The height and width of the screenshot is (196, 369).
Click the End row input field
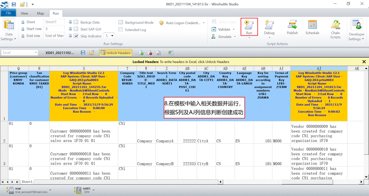click(x=54, y=36)
